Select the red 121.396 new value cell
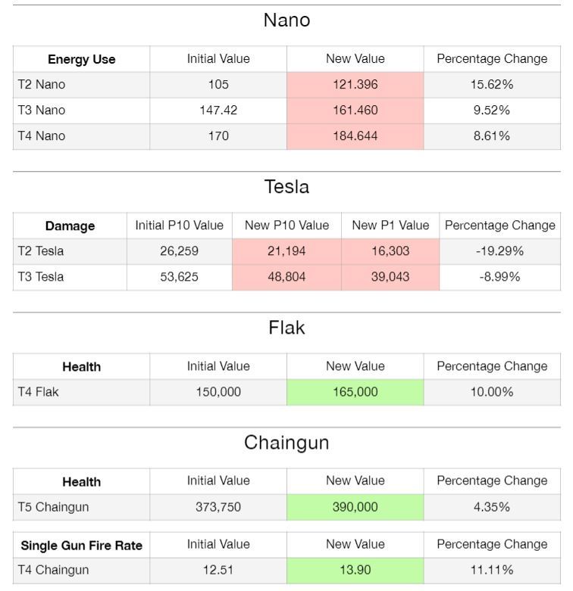Screen dimensions: 573x591 click(355, 85)
